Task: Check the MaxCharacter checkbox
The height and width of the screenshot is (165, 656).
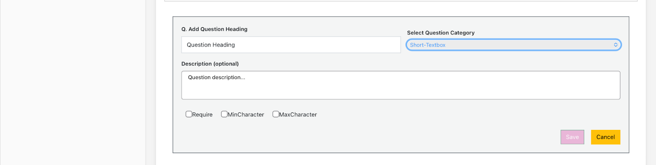Action: pos(276,114)
